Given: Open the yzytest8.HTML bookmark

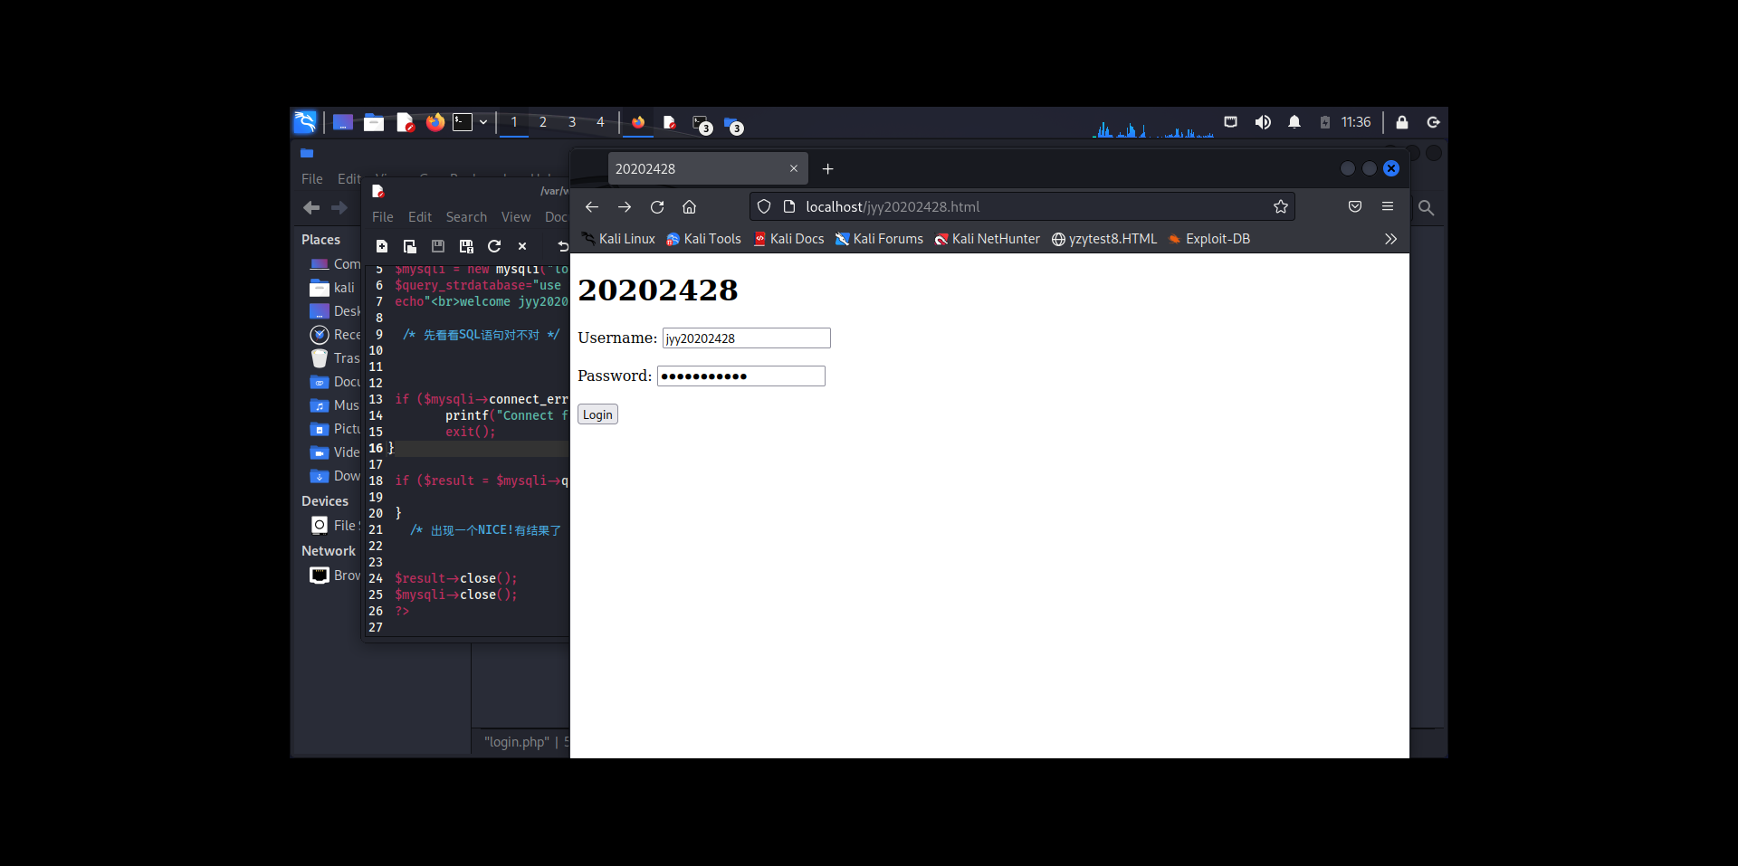Looking at the screenshot, I should 1104,239.
